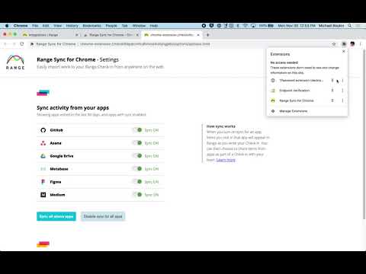
Task: Open the Help menu in the menu bar
Action: (154, 26)
